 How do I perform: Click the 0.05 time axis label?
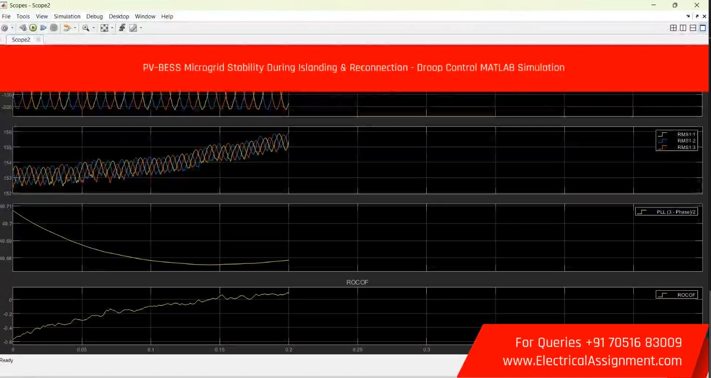click(x=82, y=350)
